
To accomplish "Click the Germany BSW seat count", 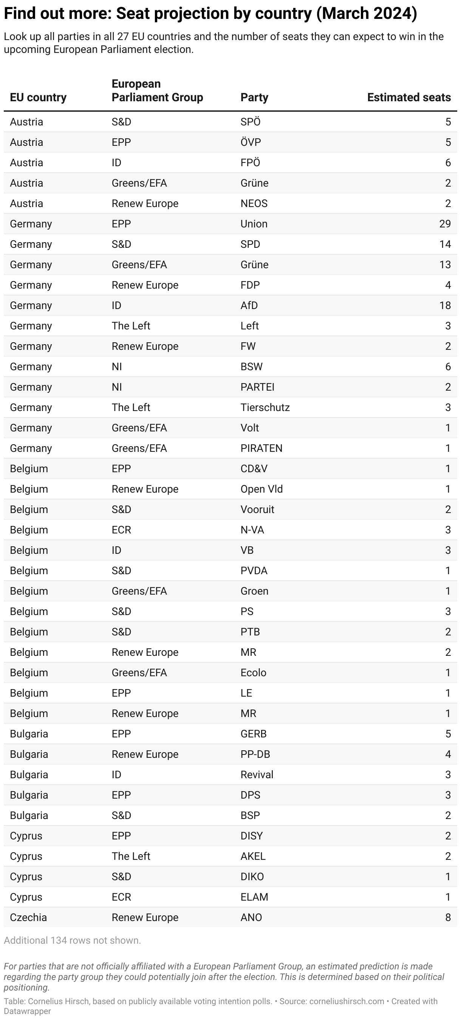I will (448, 367).
